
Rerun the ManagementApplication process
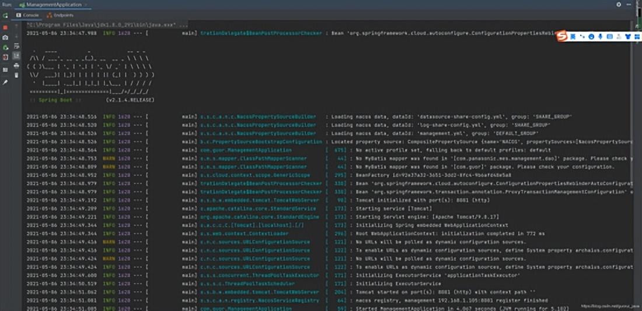[5, 16]
